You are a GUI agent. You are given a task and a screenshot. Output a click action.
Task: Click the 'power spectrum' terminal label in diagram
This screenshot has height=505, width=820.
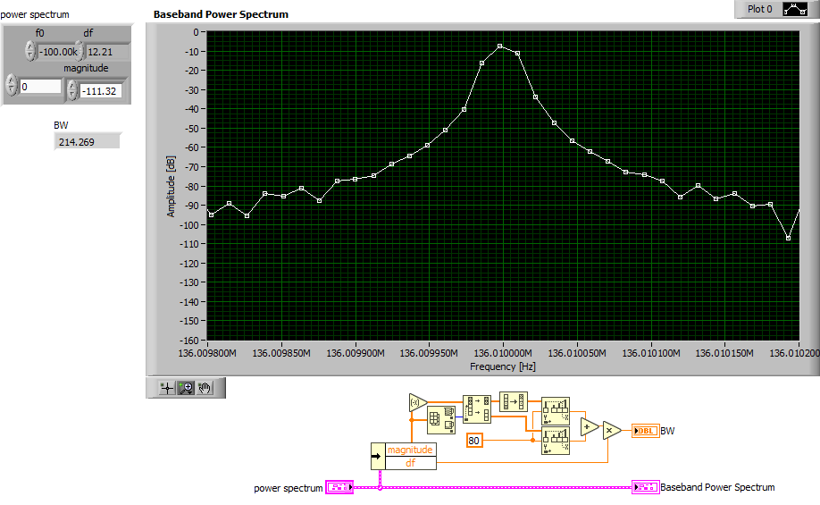(289, 488)
